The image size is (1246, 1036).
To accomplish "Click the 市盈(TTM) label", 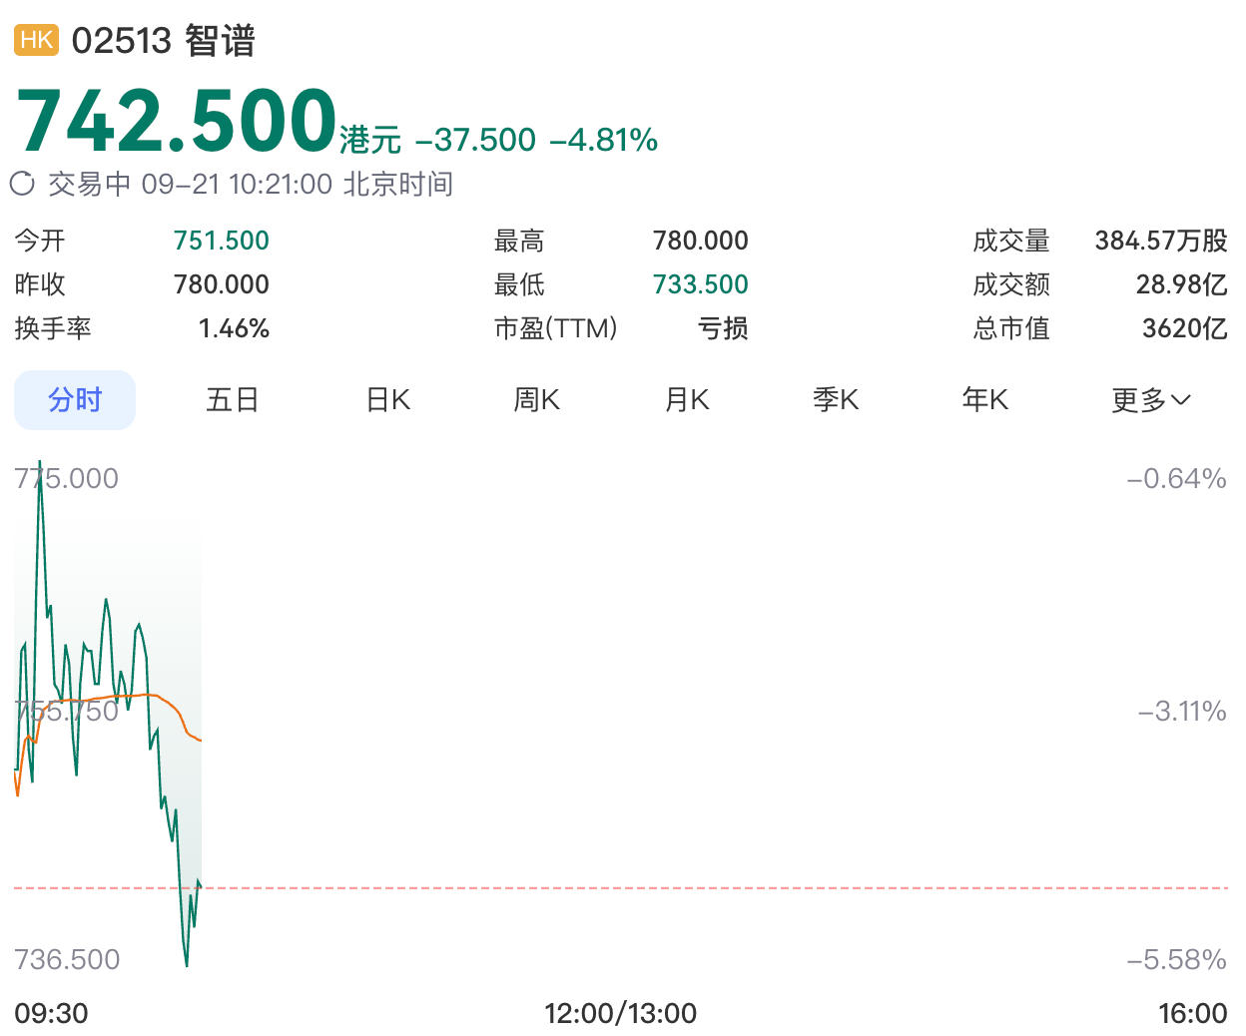I will [556, 328].
